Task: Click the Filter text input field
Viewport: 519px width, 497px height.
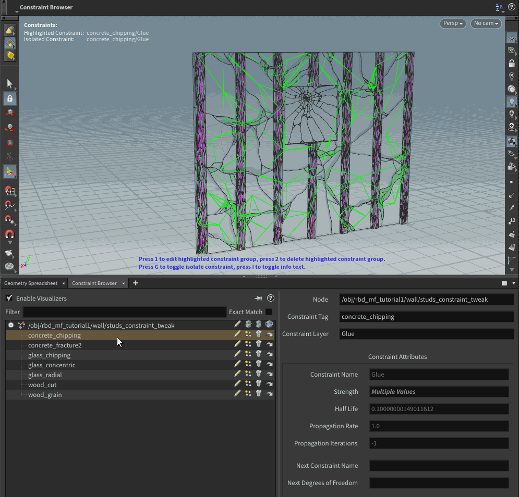Action: (124, 312)
